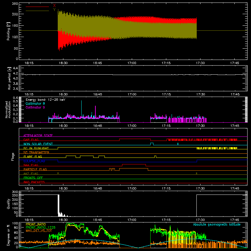Click the 3.6 tick on Roll period axis
This screenshot has height=251, width=251.
15,88
